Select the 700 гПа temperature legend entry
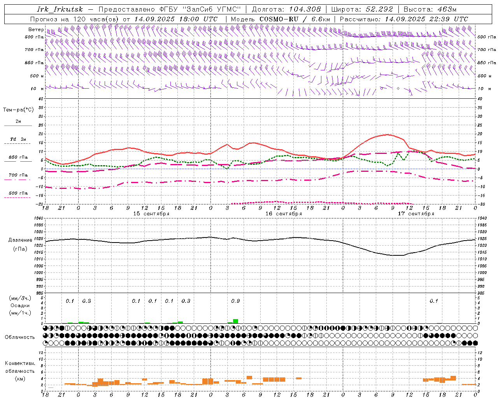Screen dimensions: 498x398 pos(18,175)
